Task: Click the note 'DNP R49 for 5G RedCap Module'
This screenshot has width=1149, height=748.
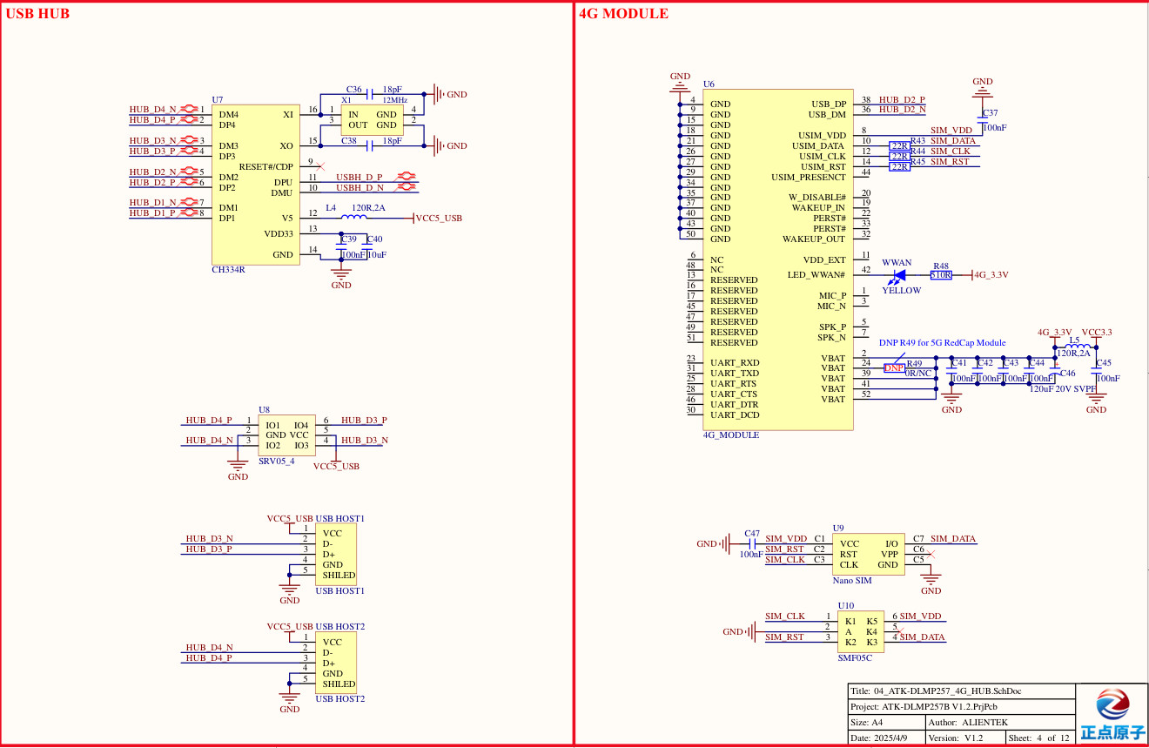Action: (942, 343)
